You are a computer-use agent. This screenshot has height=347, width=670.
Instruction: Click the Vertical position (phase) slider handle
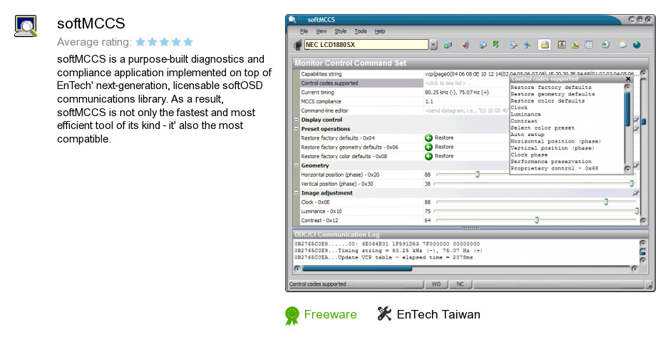tap(632, 184)
